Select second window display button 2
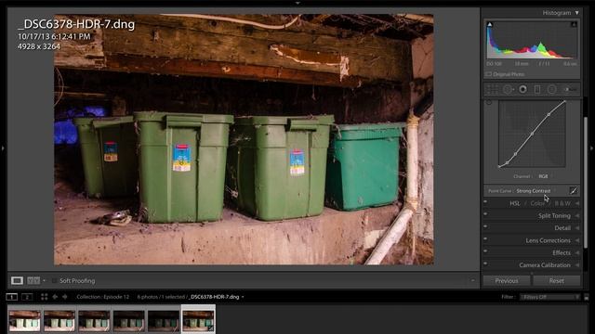 (x=27, y=297)
